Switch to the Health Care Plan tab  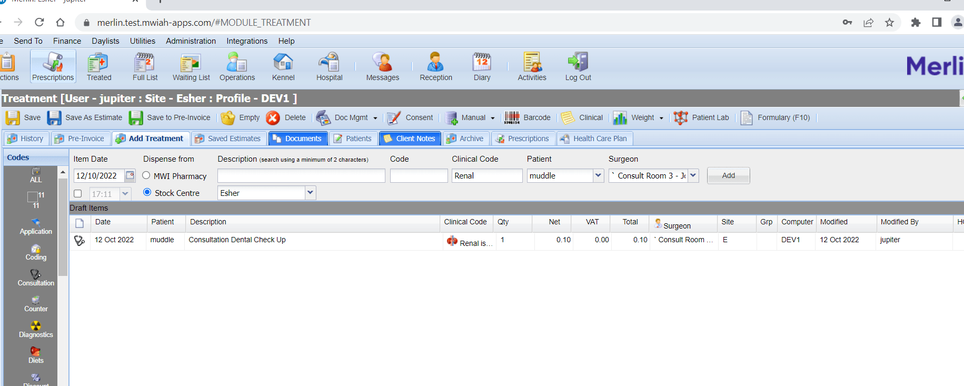pyautogui.click(x=594, y=138)
